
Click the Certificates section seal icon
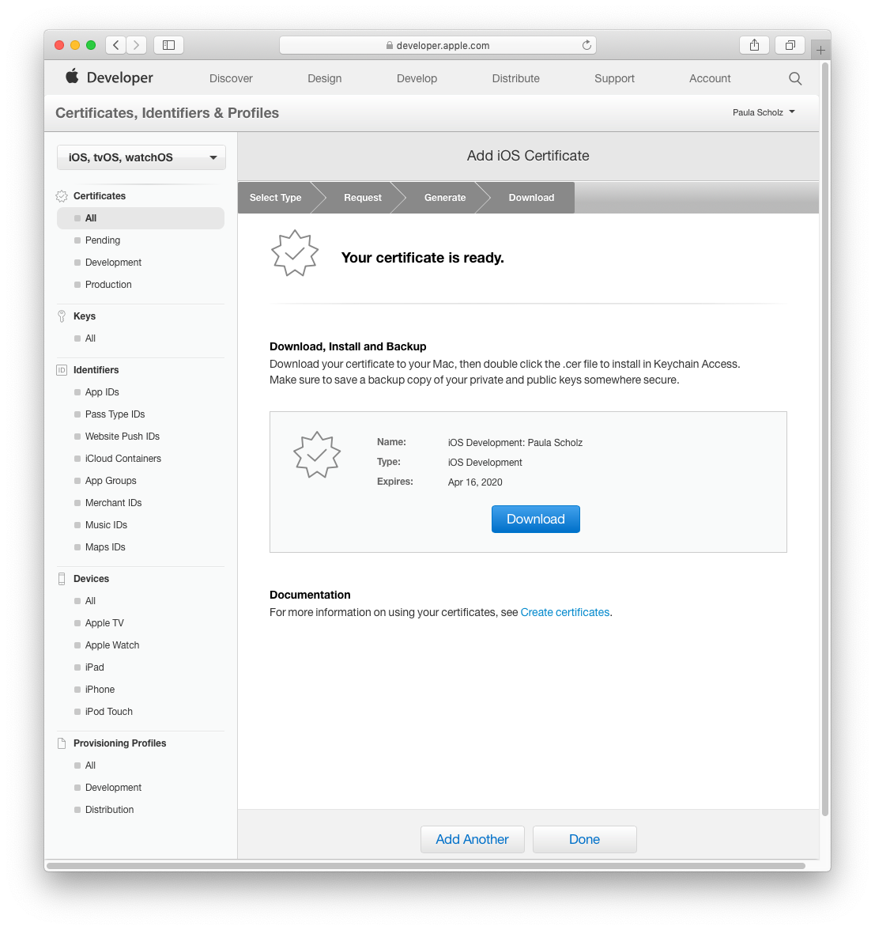pyautogui.click(x=62, y=196)
